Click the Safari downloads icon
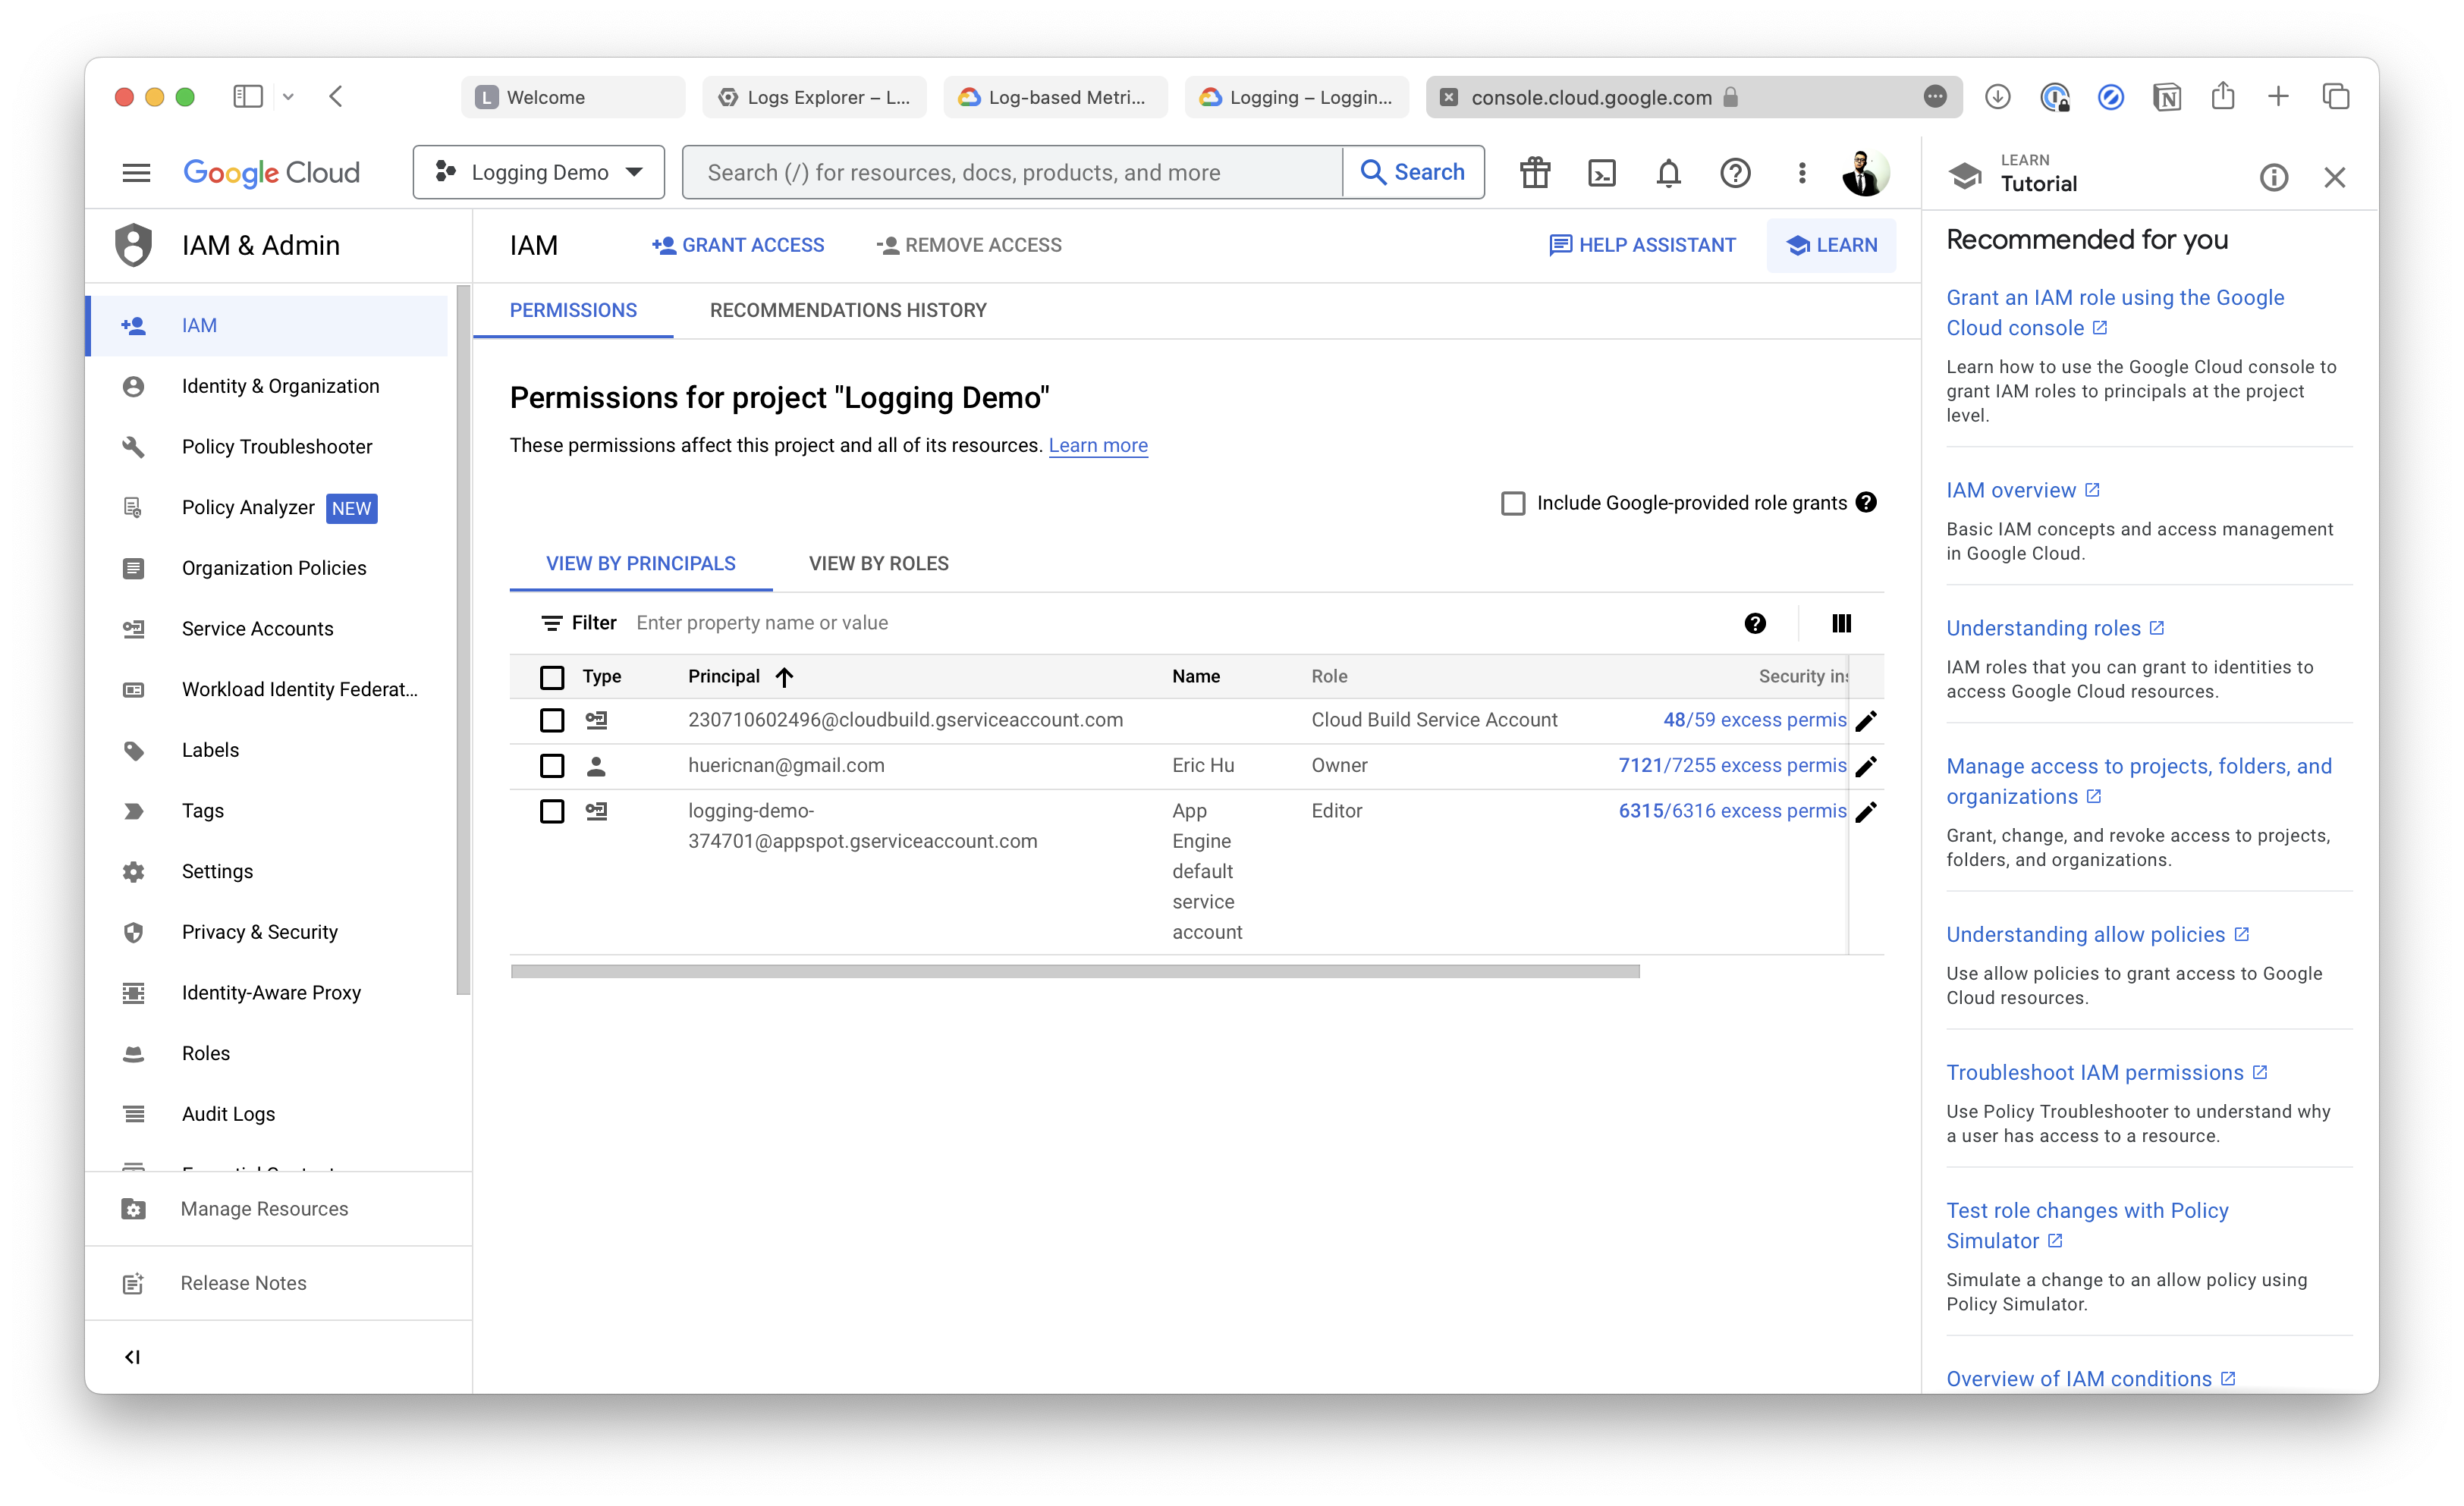The height and width of the screenshot is (1506, 2464). pos(1997,97)
